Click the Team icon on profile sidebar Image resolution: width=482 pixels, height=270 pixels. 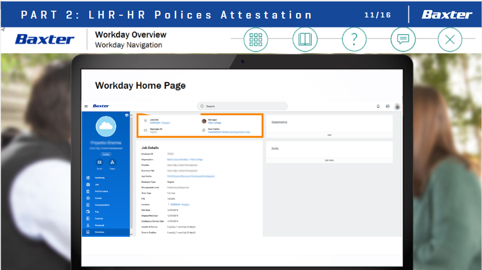[112, 162]
